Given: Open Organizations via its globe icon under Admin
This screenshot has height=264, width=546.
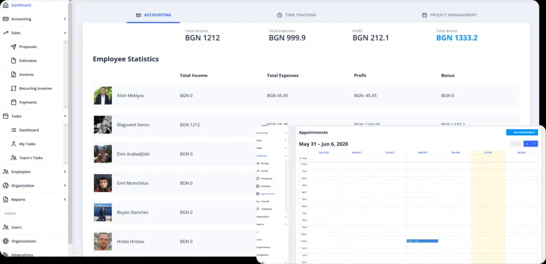Looking at the screenshot, I should coord(5,241).
